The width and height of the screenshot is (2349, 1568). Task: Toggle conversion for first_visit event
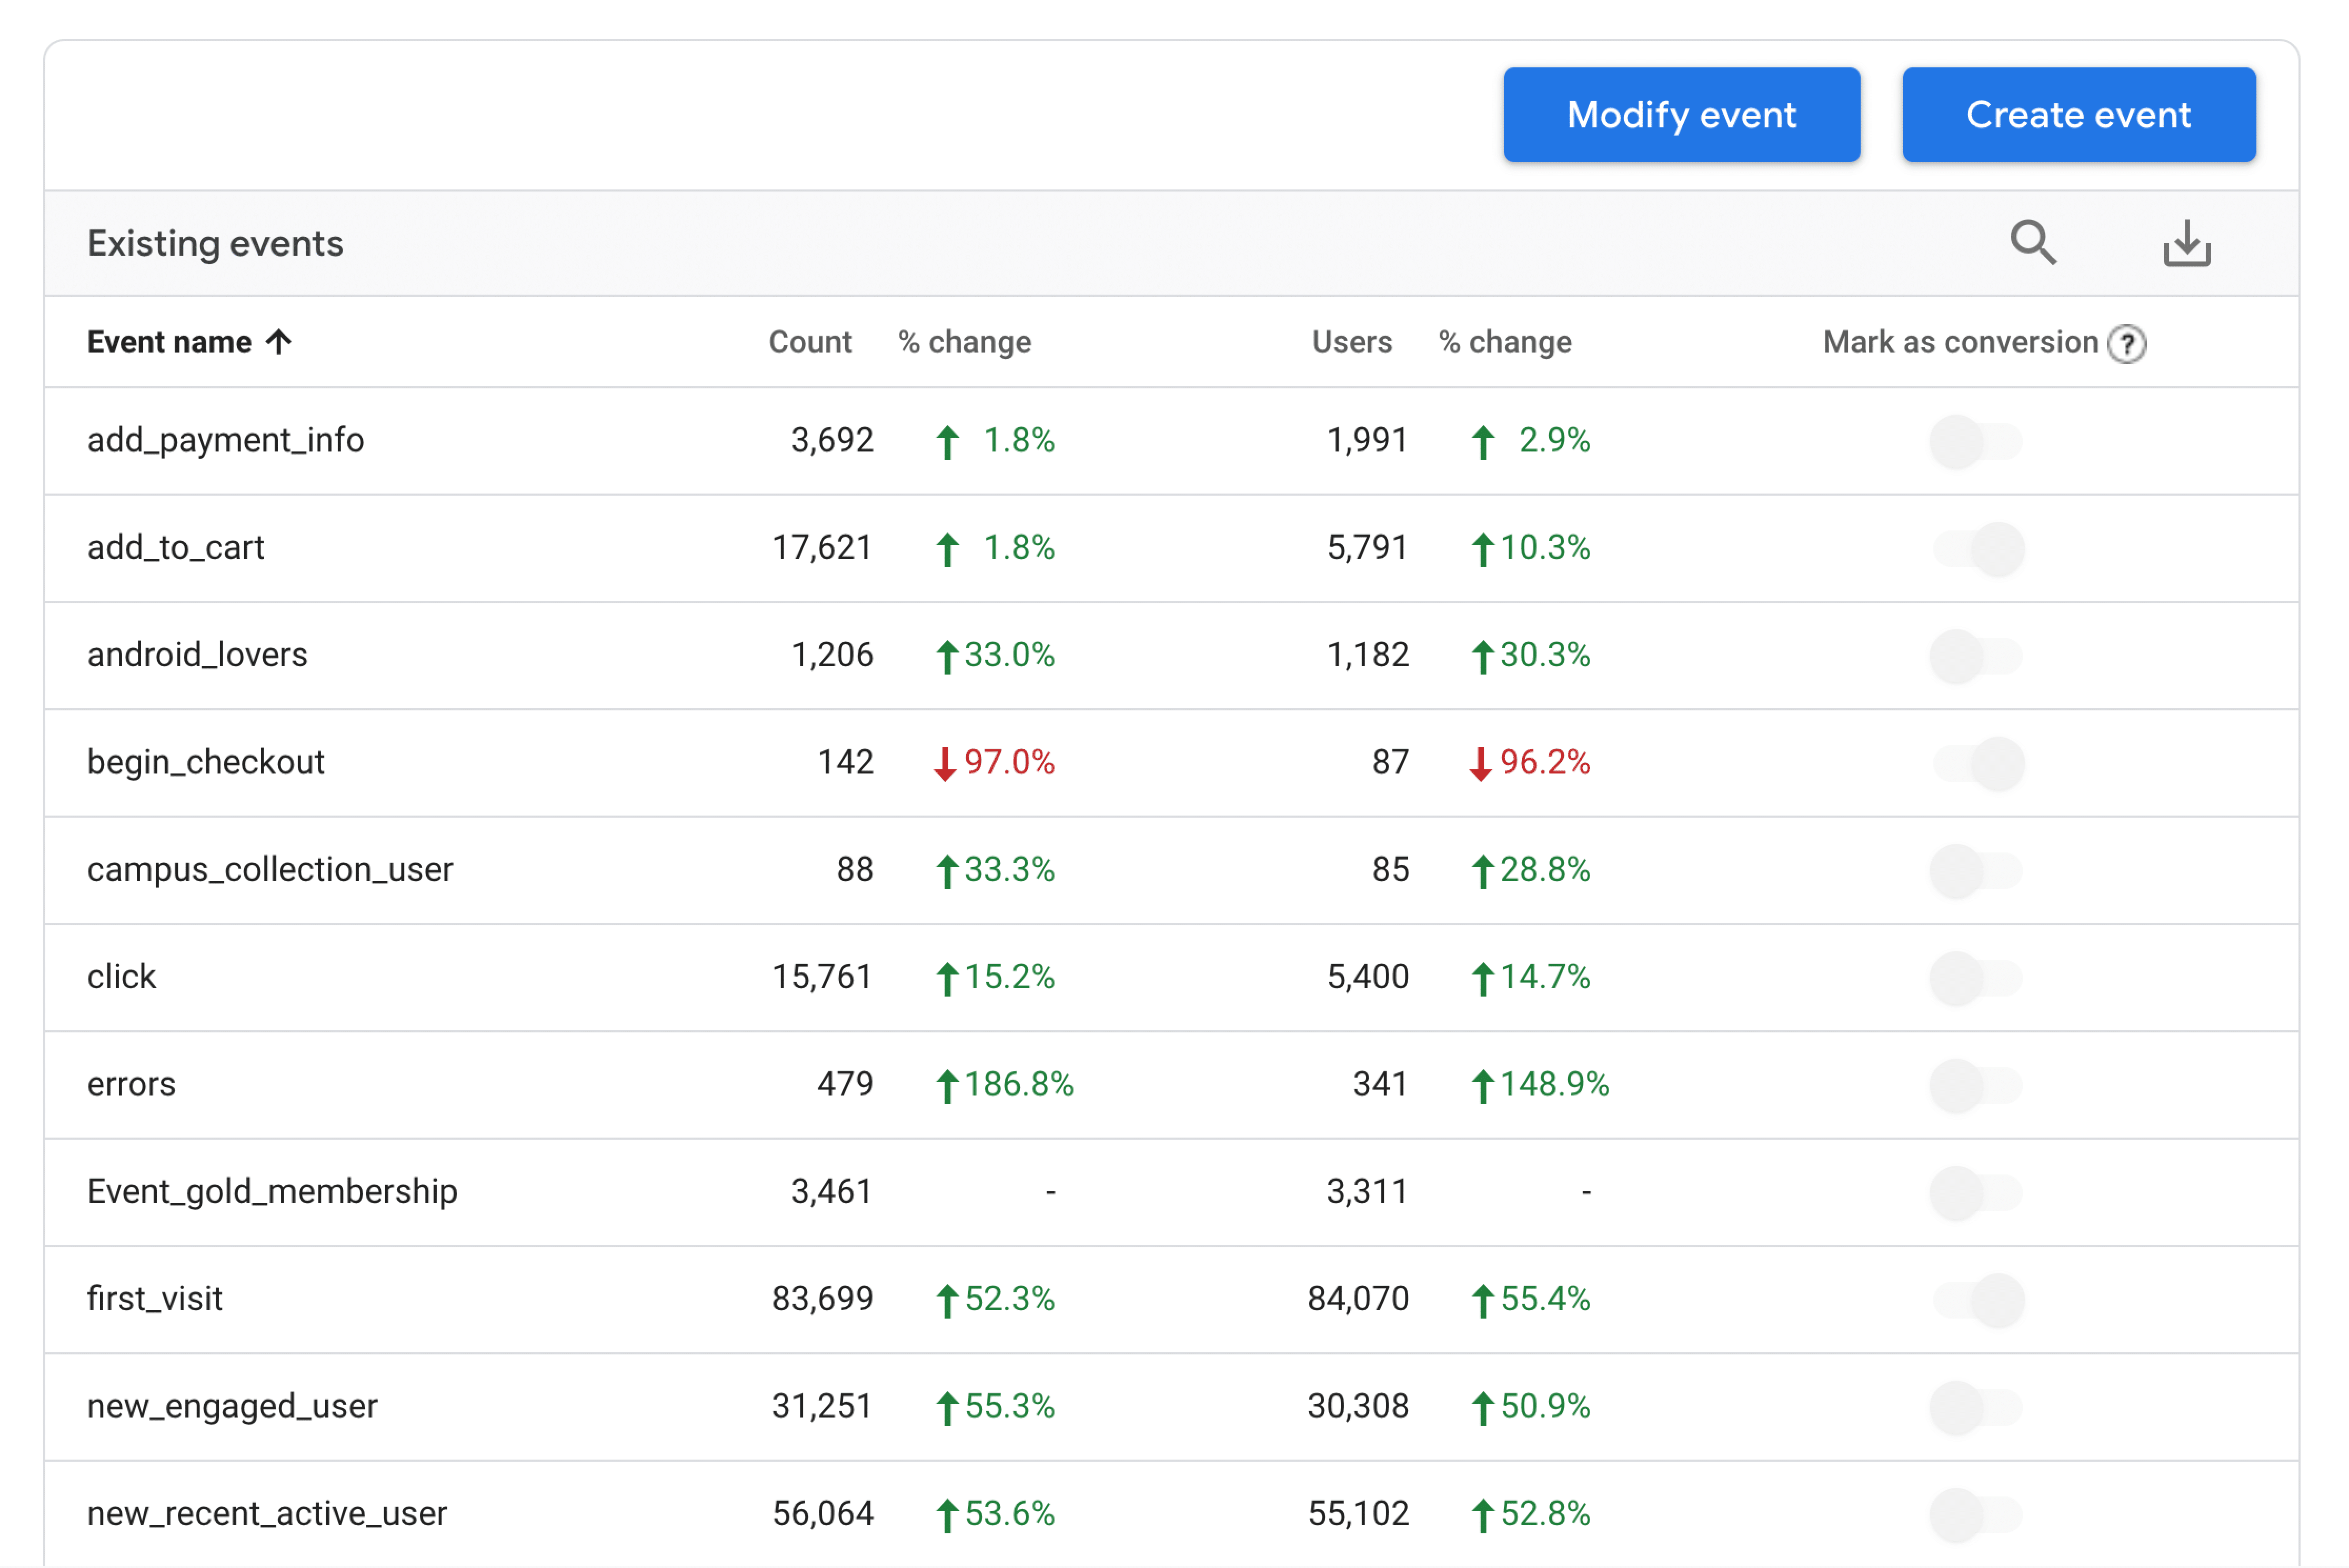pos(1977,1299)
